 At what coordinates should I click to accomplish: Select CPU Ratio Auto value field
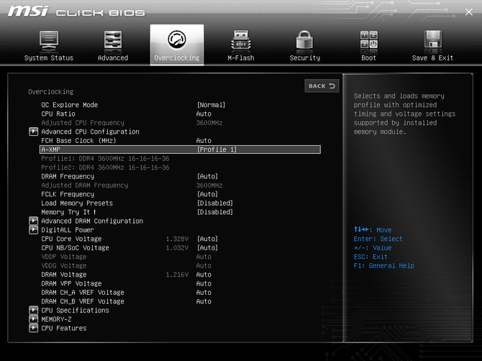point(204,114)
